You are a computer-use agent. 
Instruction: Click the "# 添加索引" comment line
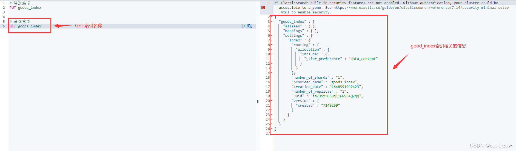[20, 3]
